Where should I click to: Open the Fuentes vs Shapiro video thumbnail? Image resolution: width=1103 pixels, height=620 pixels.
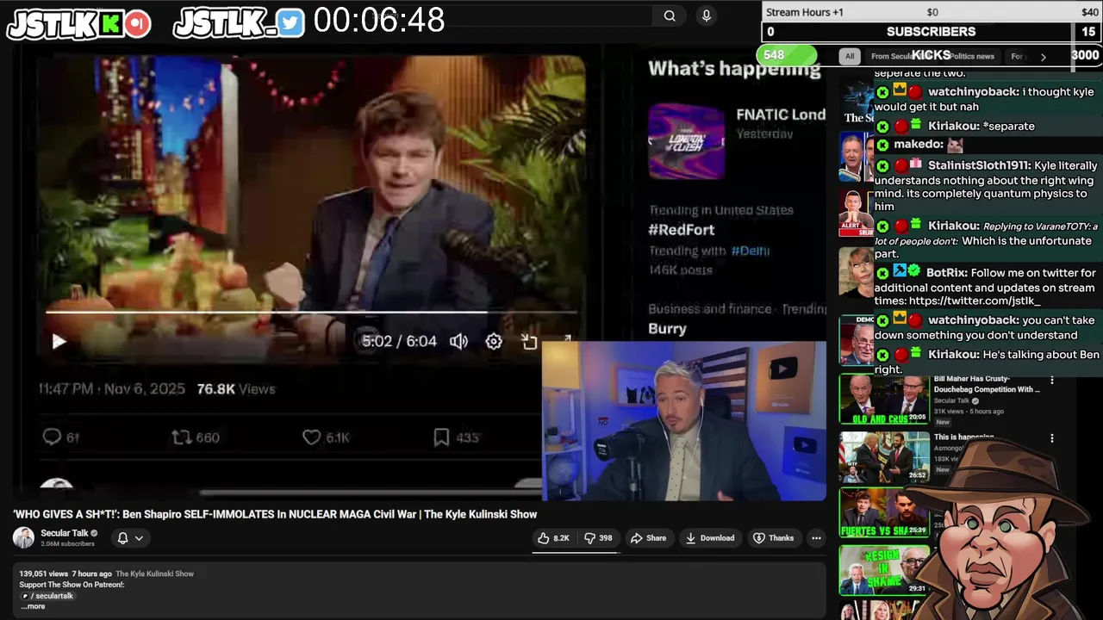coord(884,512)
